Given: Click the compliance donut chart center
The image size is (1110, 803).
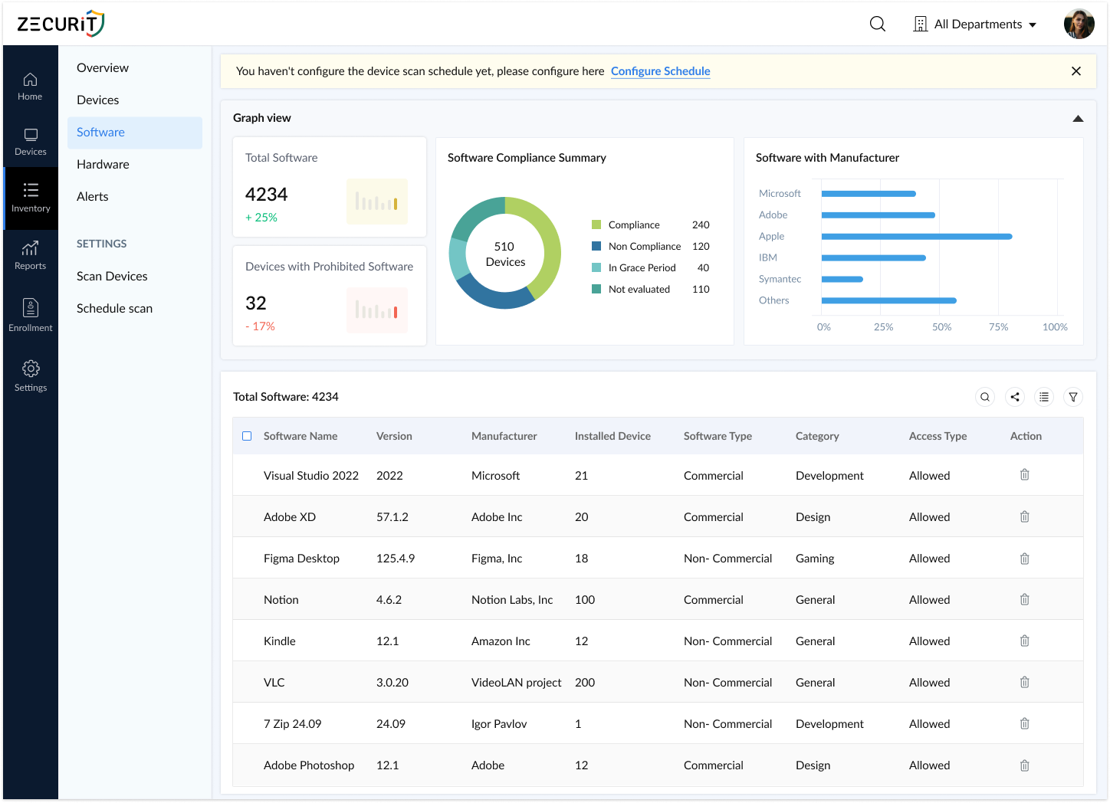Looking at the screenshot, I should click(505, 254).
